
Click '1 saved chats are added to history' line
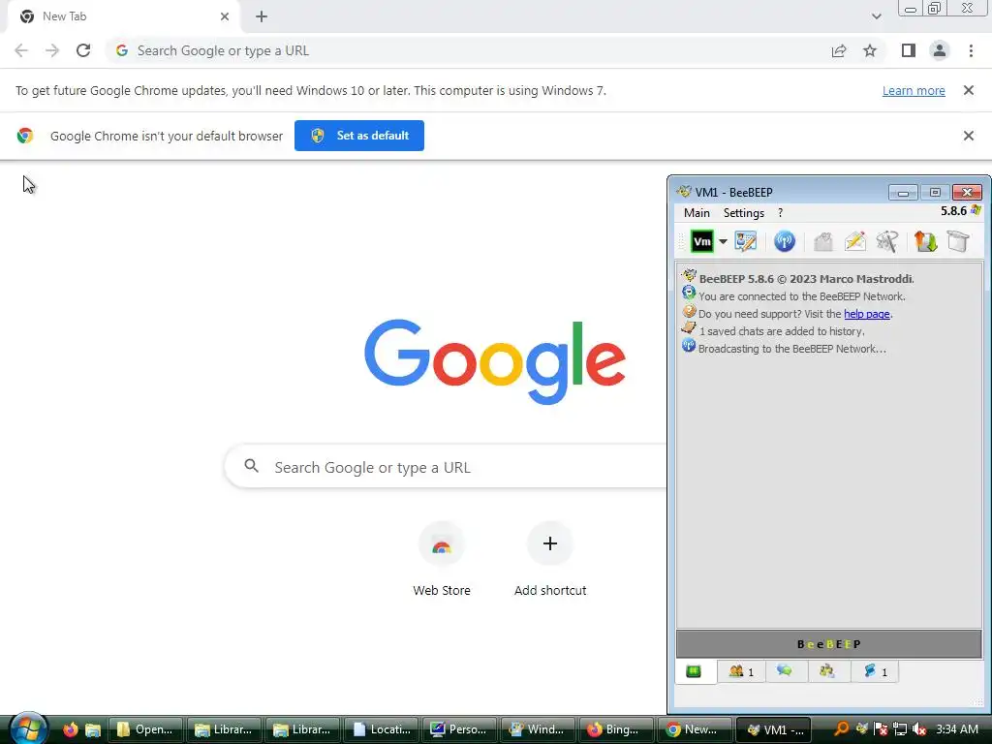[x=782, y=331]
